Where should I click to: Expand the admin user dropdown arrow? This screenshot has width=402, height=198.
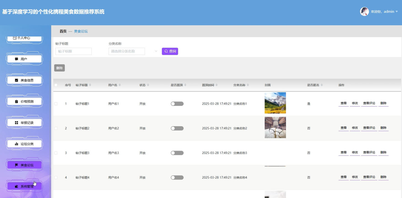click(x=397, y=12)
